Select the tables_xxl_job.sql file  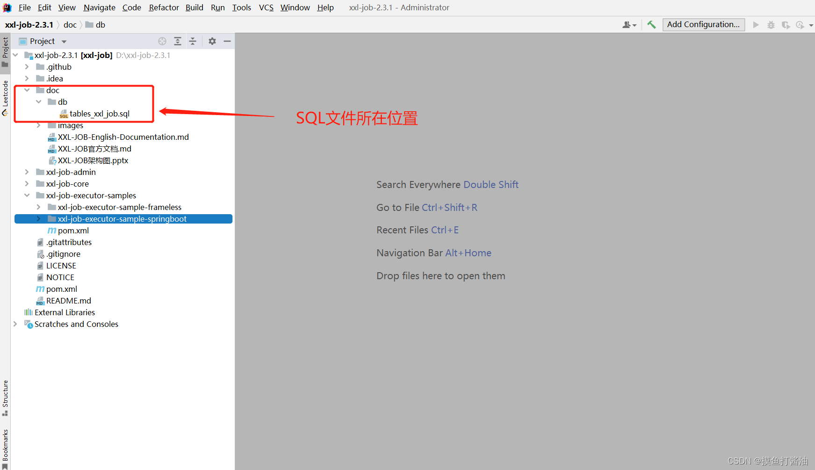(x=100, y=114)
